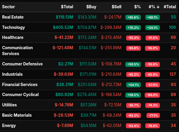Viewport: 179px width, 132px height.
Task: Open the Consumer Defensive sector
Action: point(22,64)
